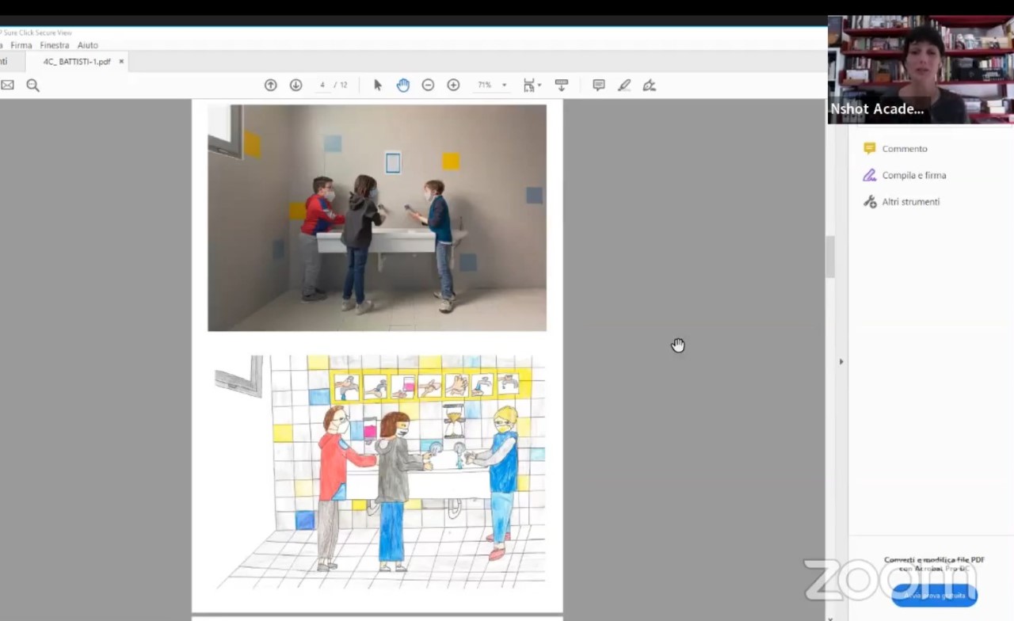This screenshot has width=1014, height=621.
Task: Go to the previous page with up arrow
Action: tap(270, 85)
